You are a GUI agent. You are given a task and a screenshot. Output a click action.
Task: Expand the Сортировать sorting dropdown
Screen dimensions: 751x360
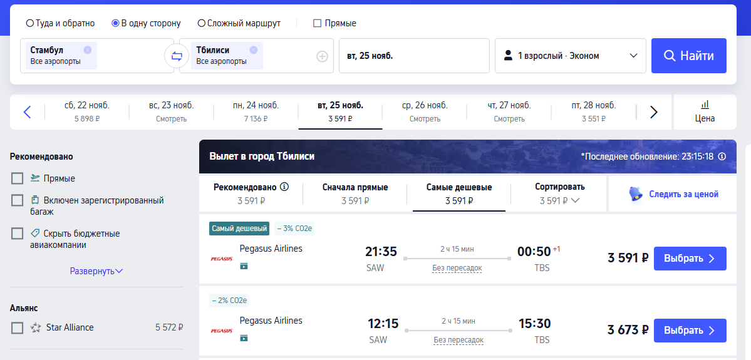click(x=559, y=193)
